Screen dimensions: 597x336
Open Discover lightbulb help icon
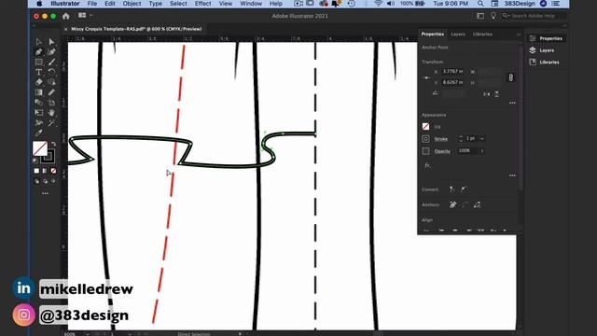493,16
